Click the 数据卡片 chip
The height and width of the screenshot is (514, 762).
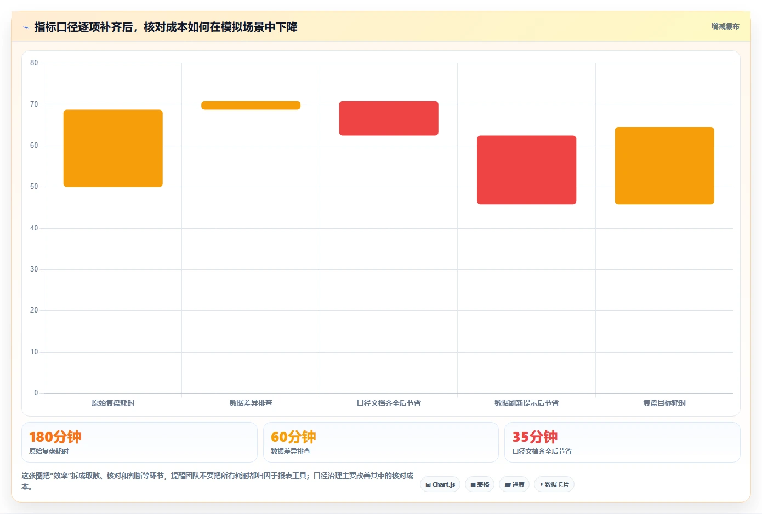click(554, 484)
